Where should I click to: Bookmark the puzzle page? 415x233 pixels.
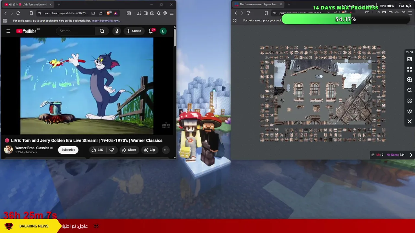click(266, 13)
